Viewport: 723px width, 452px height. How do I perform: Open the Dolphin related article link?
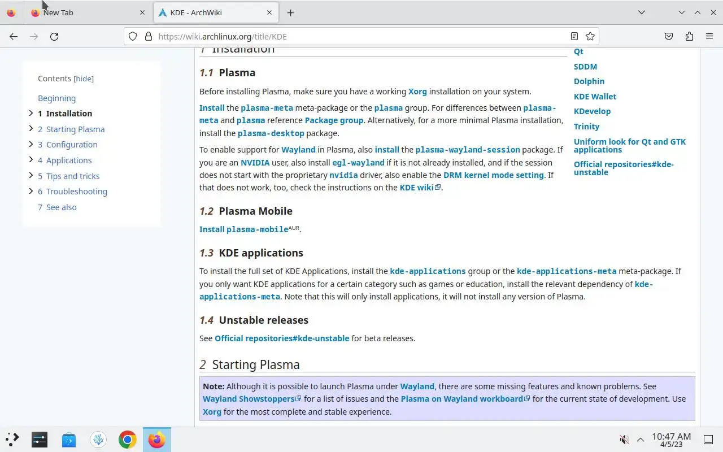pyautogui.click(x=589, y=81)
